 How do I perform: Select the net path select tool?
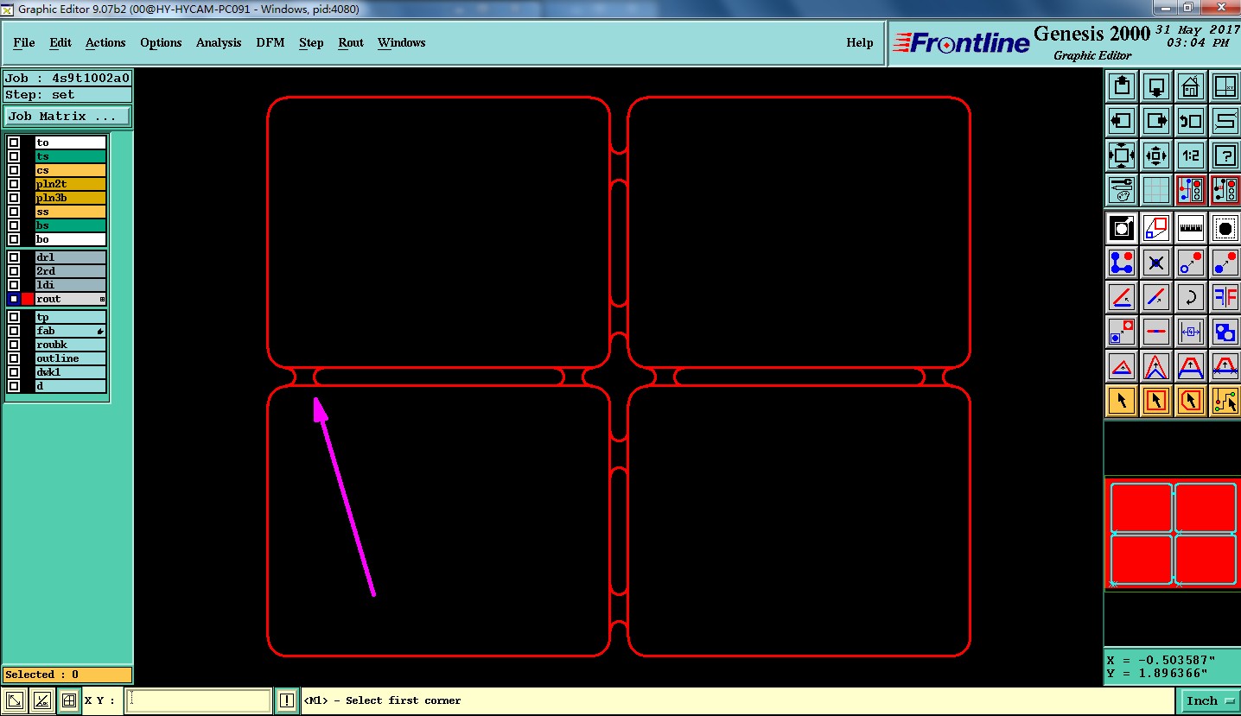(x=1225, y=401)
